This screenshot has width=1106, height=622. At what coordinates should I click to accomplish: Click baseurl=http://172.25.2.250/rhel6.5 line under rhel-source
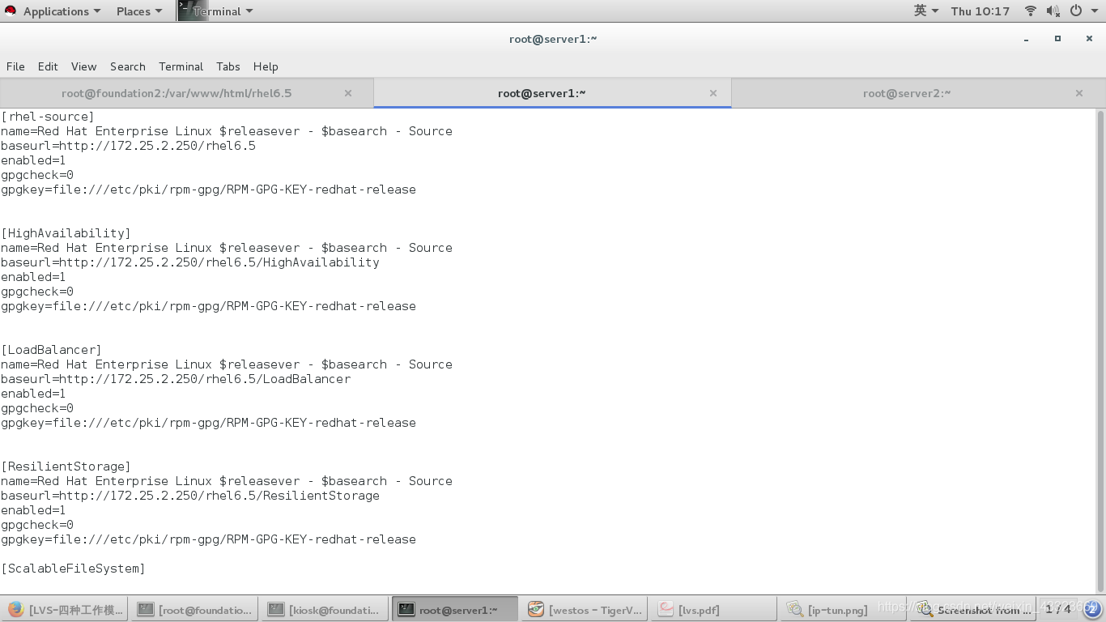pos(128,146)
